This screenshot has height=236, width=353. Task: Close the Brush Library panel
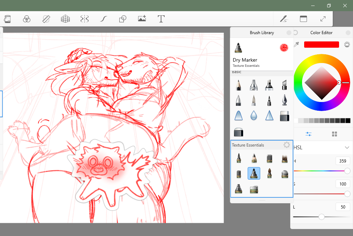[x=289, y=33]
